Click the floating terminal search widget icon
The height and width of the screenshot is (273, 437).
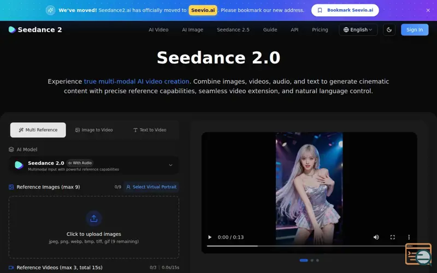point(418,254)
